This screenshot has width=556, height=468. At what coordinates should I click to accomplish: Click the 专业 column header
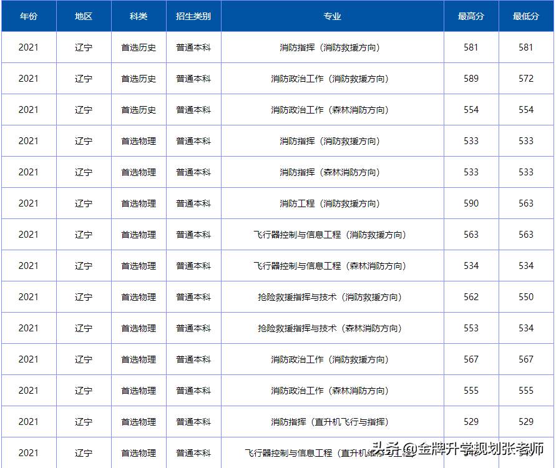(333, 16)
